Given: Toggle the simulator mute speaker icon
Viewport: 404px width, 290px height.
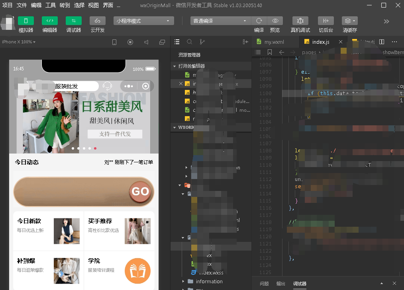Looking at the screenshot, I should click(x=146, y=42).
